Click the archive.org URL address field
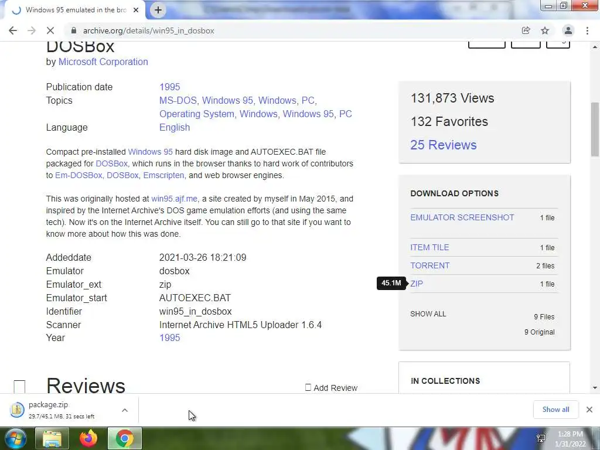The width and height of the screenshot is (600, 450). coord(148,30)
